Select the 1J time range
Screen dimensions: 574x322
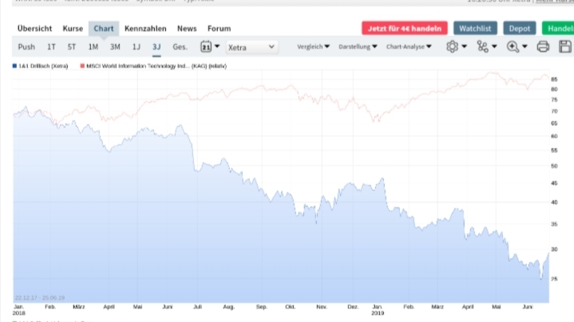point(136,47)
